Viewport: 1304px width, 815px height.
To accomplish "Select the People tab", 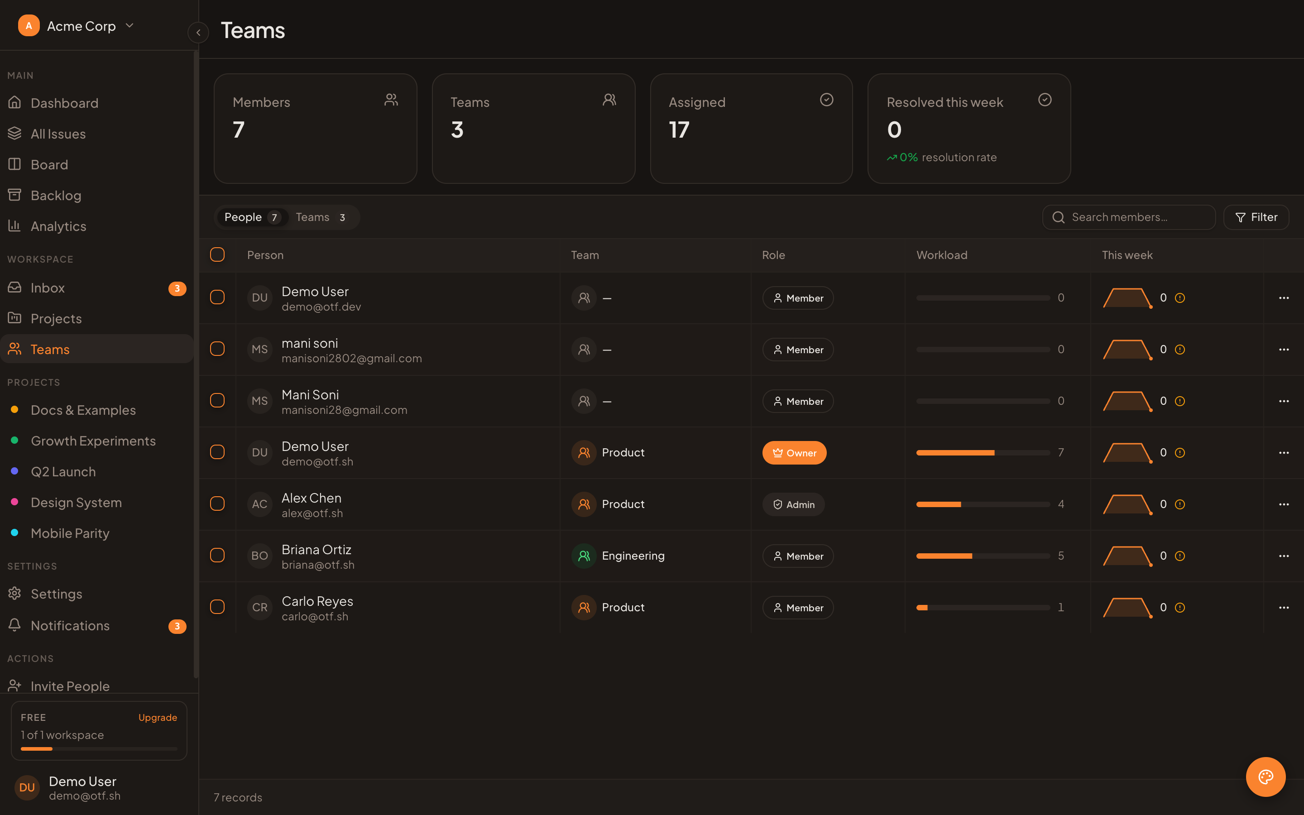I will [x=252, y=217].
